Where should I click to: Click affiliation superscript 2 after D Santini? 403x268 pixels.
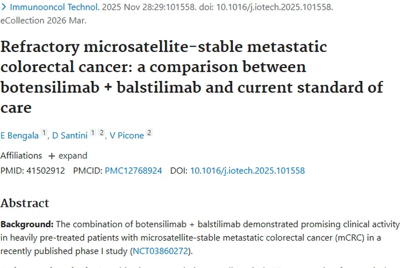click(x=102, y=133)
